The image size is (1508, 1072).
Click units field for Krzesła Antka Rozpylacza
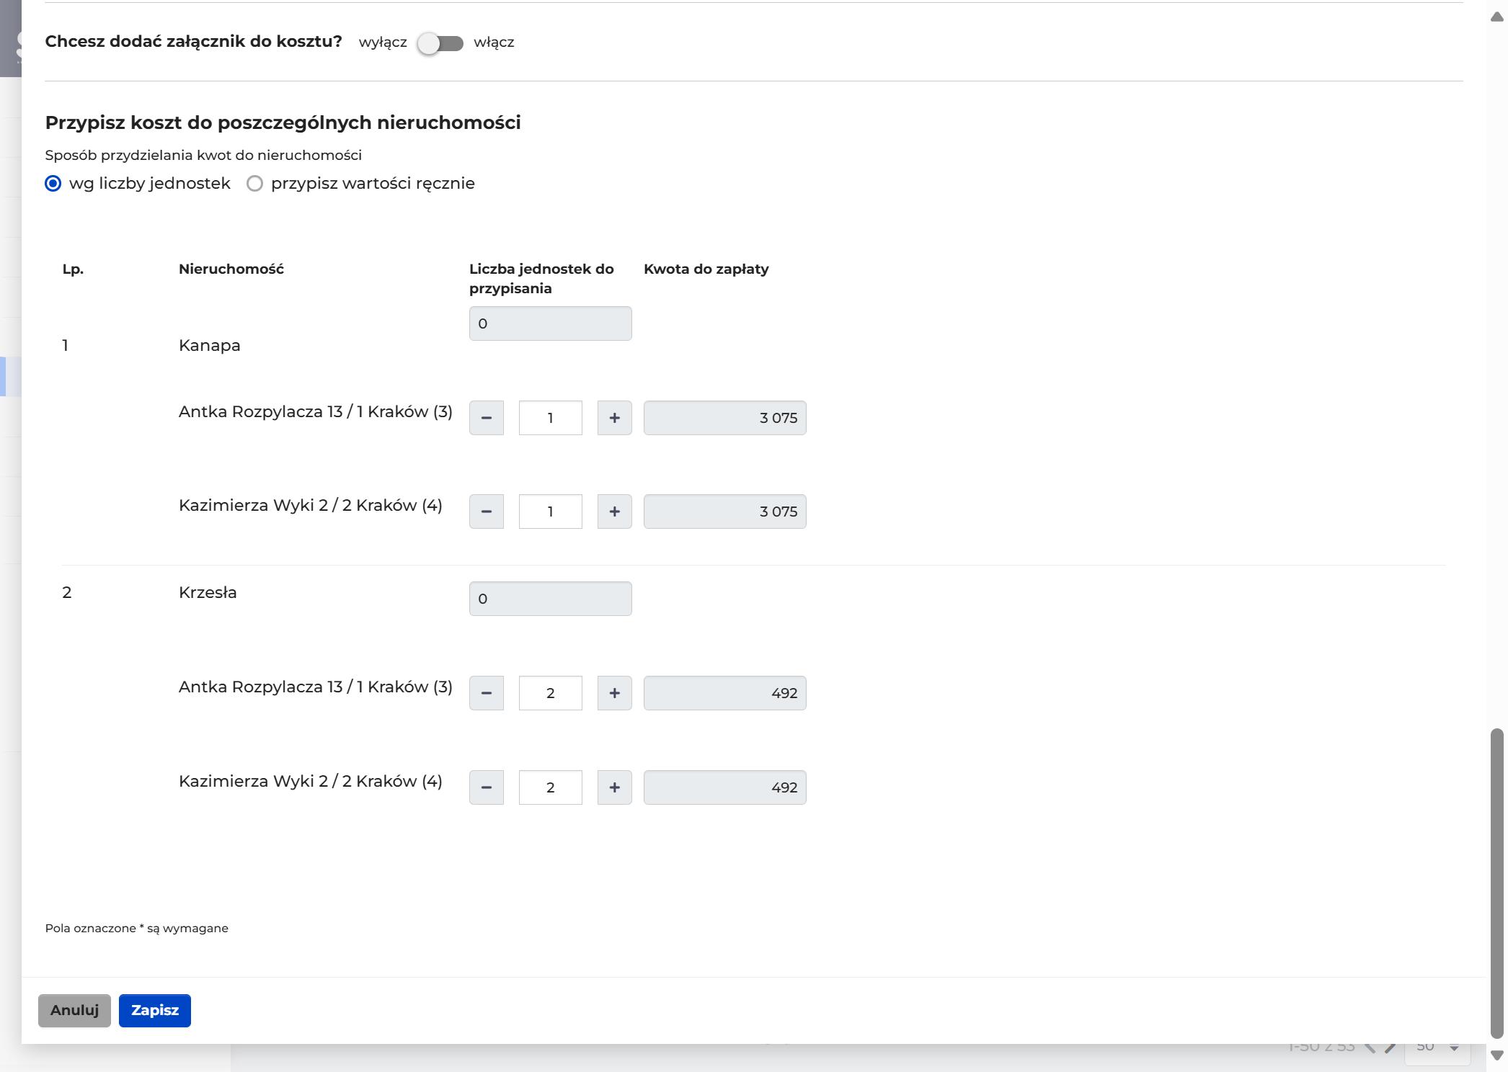tap(551, 693)
